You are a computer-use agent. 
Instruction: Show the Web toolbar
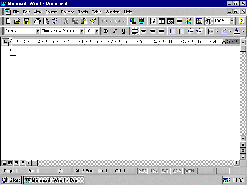click(142, 21)
